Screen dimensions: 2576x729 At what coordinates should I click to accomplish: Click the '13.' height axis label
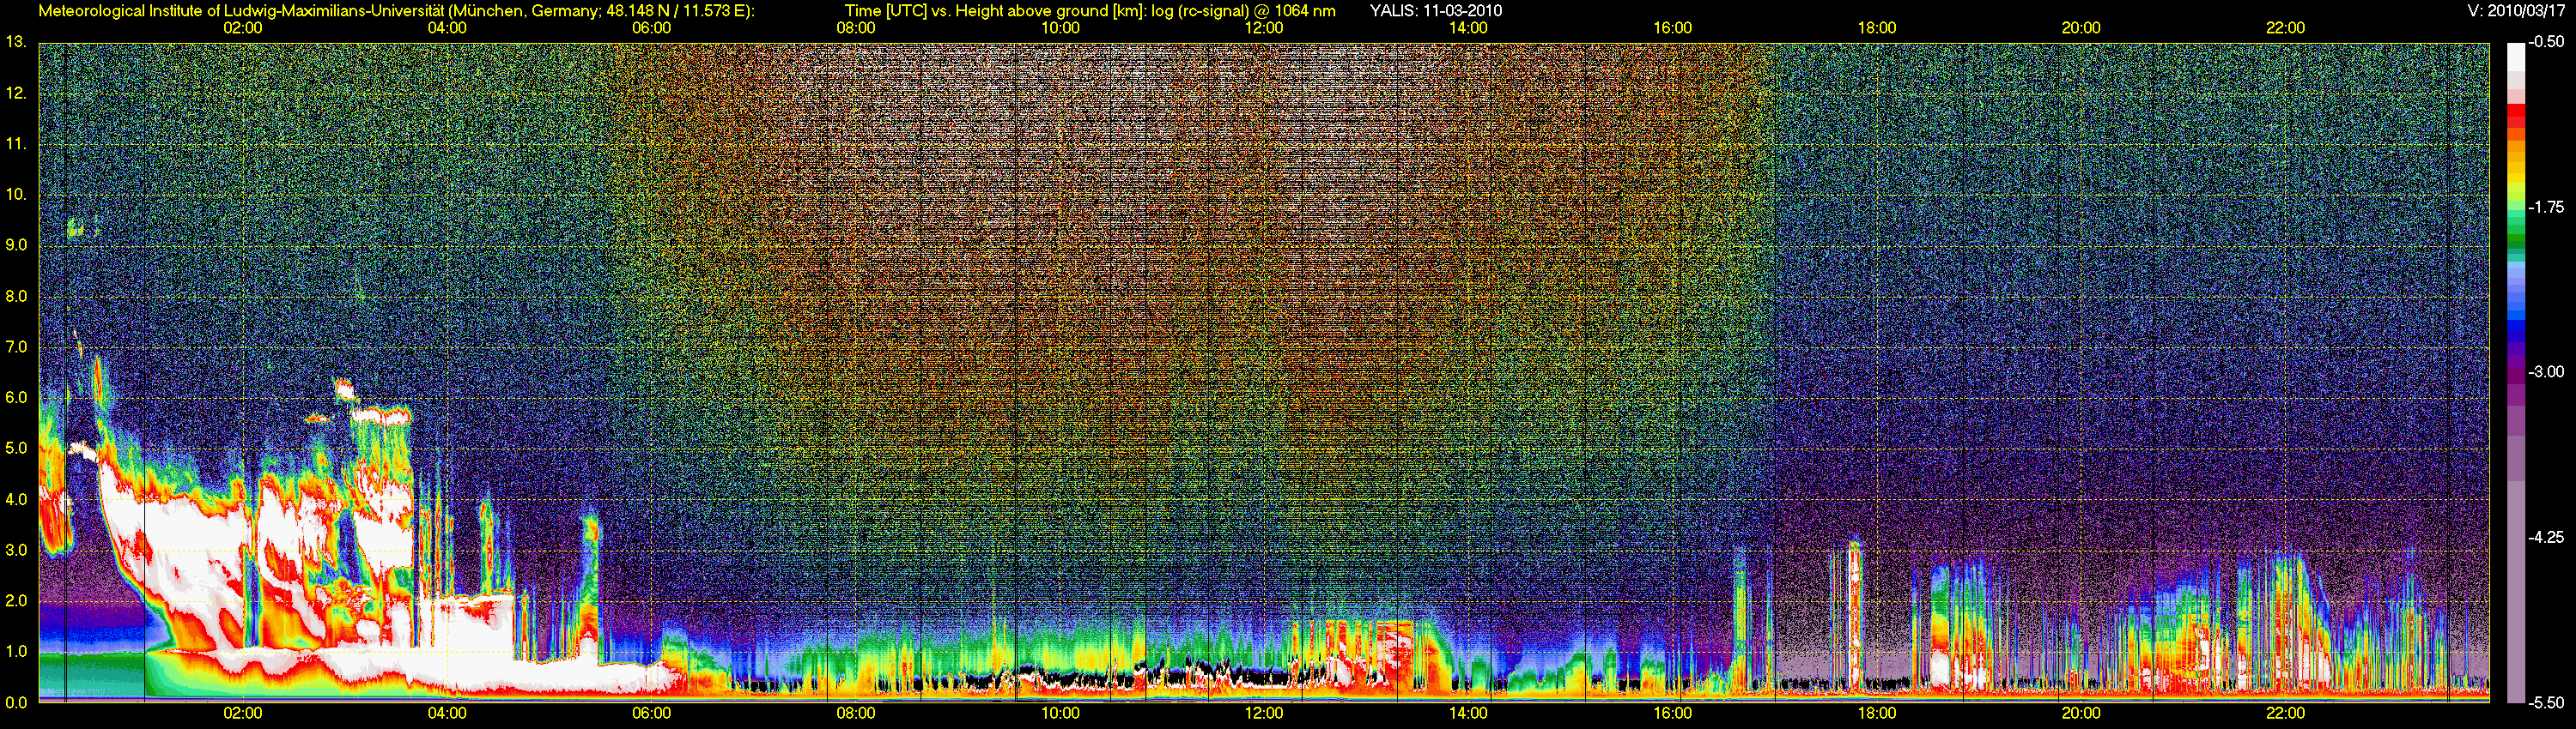pos(16,43)
